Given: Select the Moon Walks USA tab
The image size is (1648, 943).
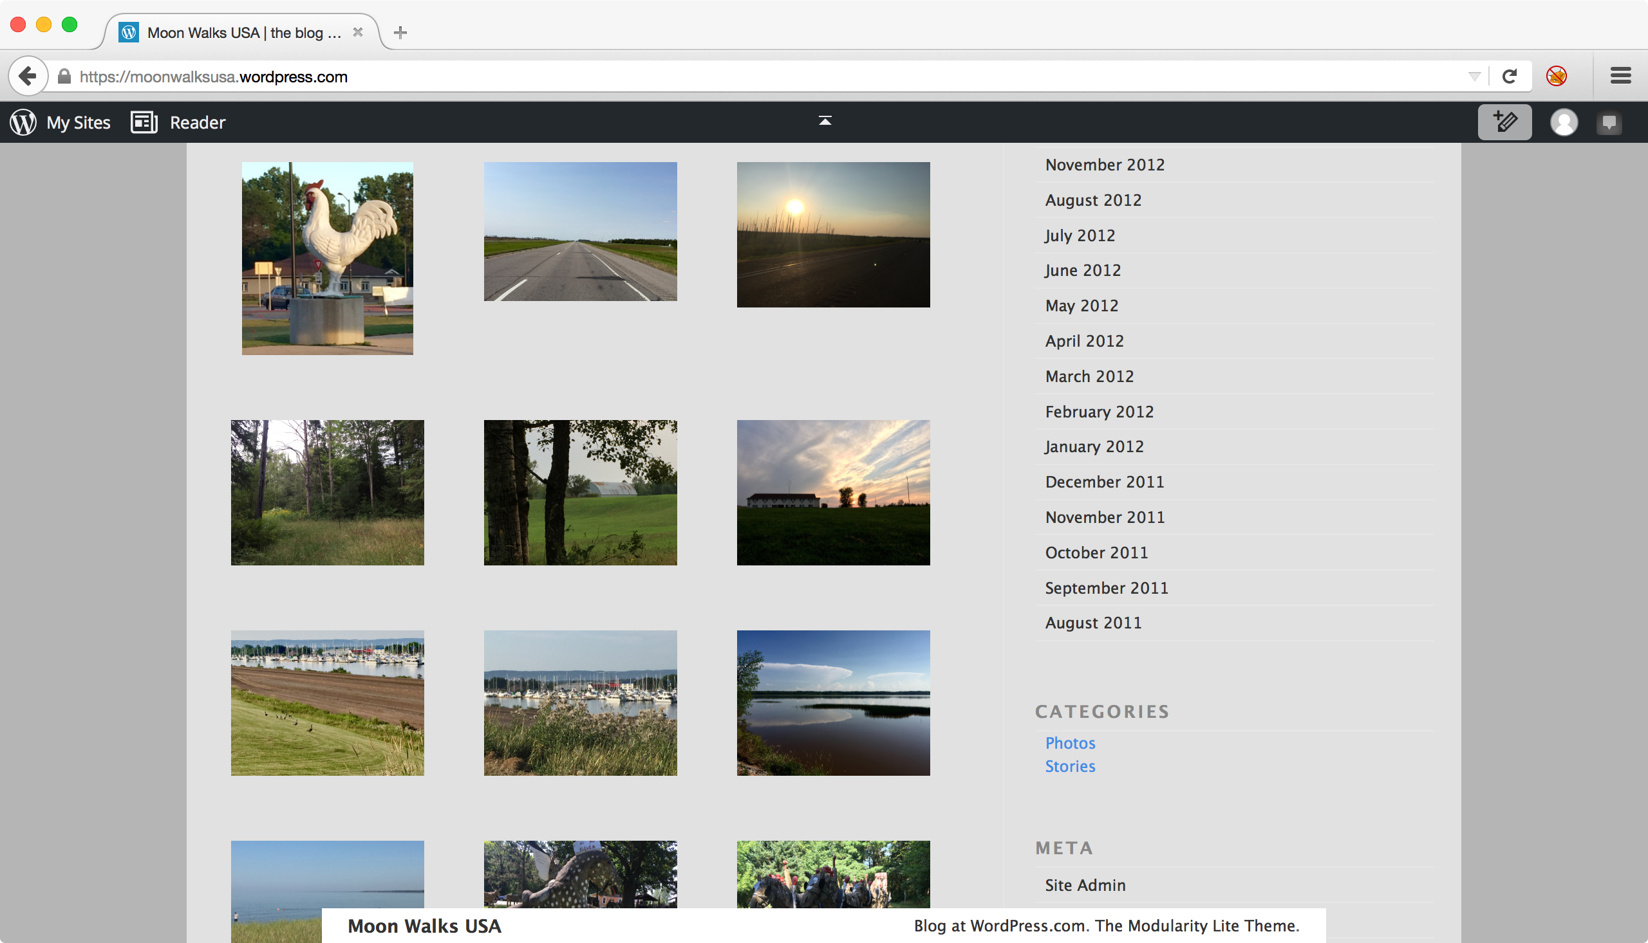Looking at the screenshot, I should tap(243, 32).
